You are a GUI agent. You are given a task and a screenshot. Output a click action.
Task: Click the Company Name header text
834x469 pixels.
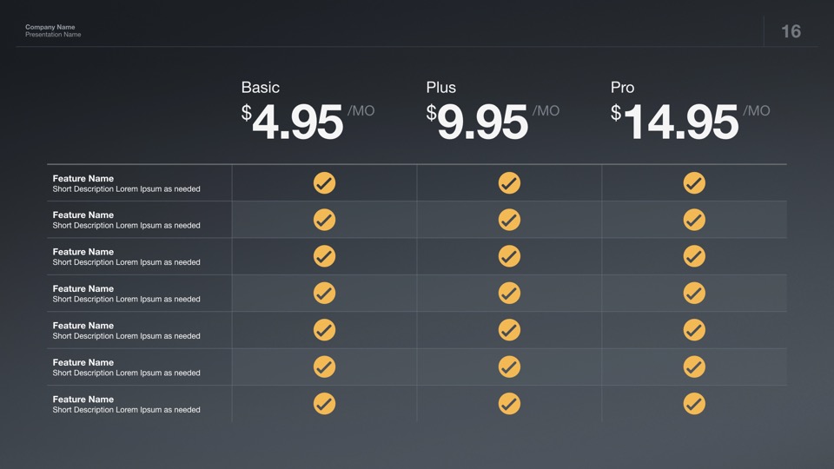pos(50,27)
